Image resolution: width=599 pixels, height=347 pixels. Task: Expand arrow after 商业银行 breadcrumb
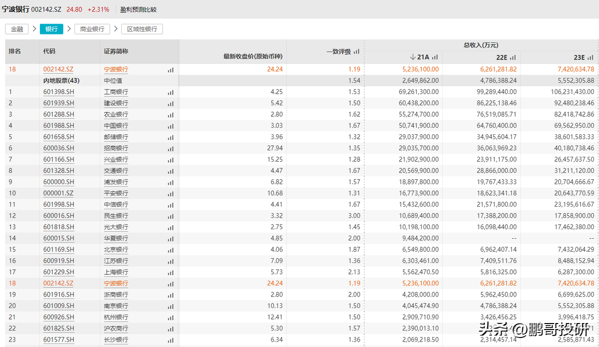[116, 29]
